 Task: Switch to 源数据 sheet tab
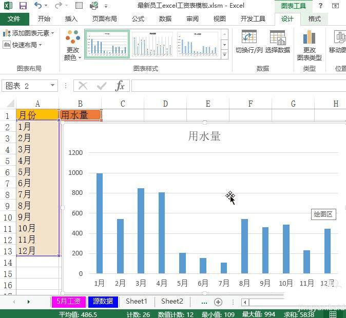(x=103, y=302)
